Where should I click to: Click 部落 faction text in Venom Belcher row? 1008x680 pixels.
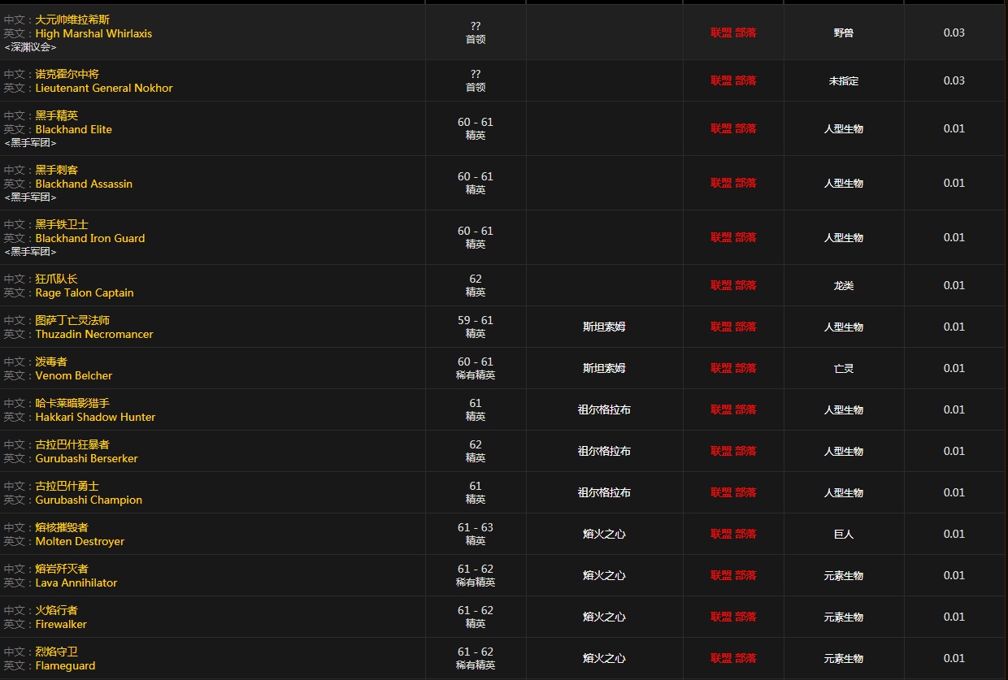[745, 368]
